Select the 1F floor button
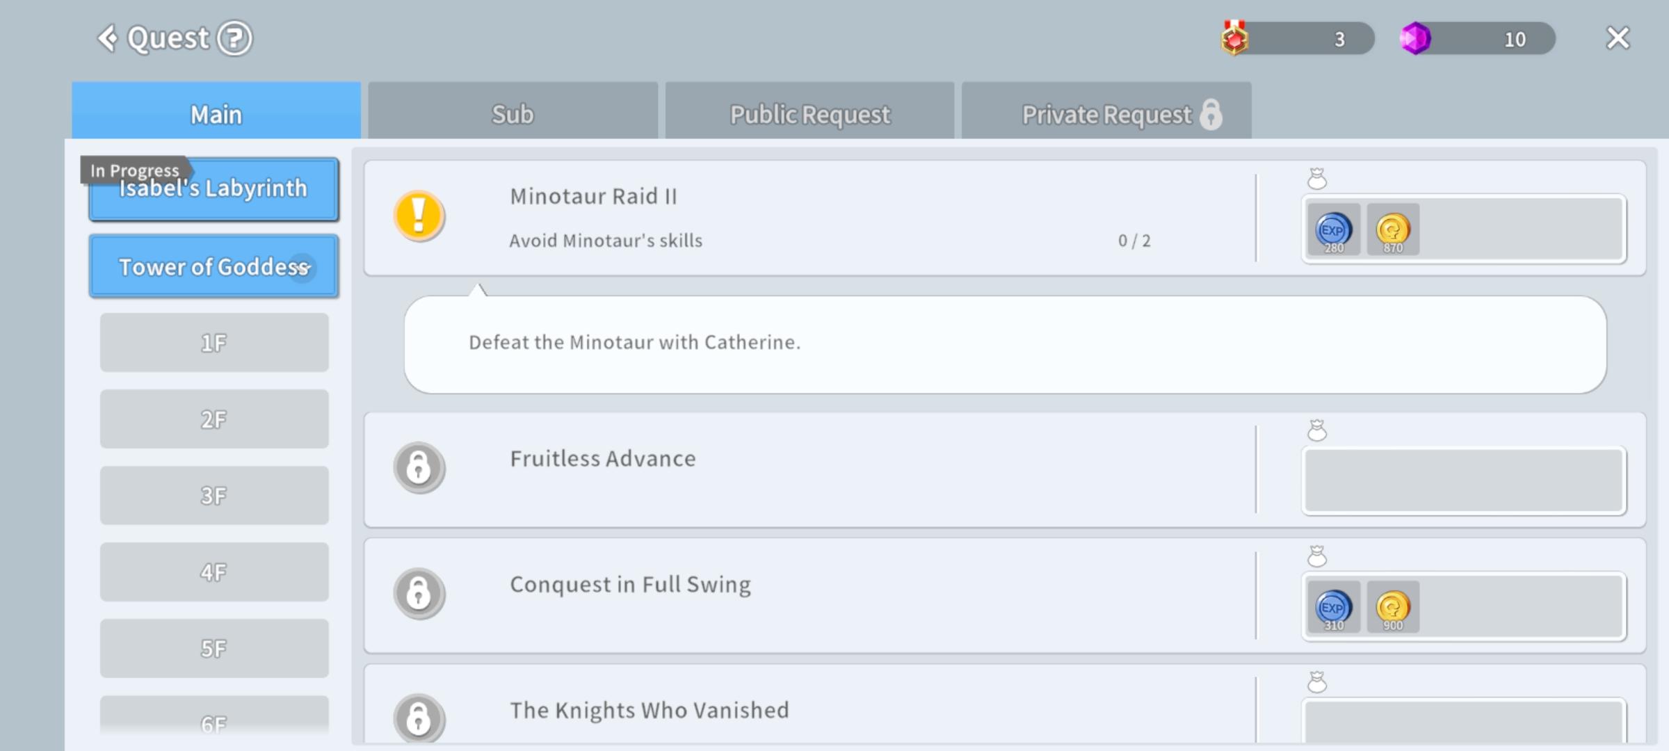 point(213,343)
